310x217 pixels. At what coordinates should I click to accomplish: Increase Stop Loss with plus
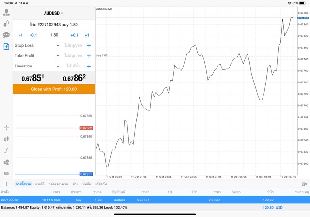(89, 45)
